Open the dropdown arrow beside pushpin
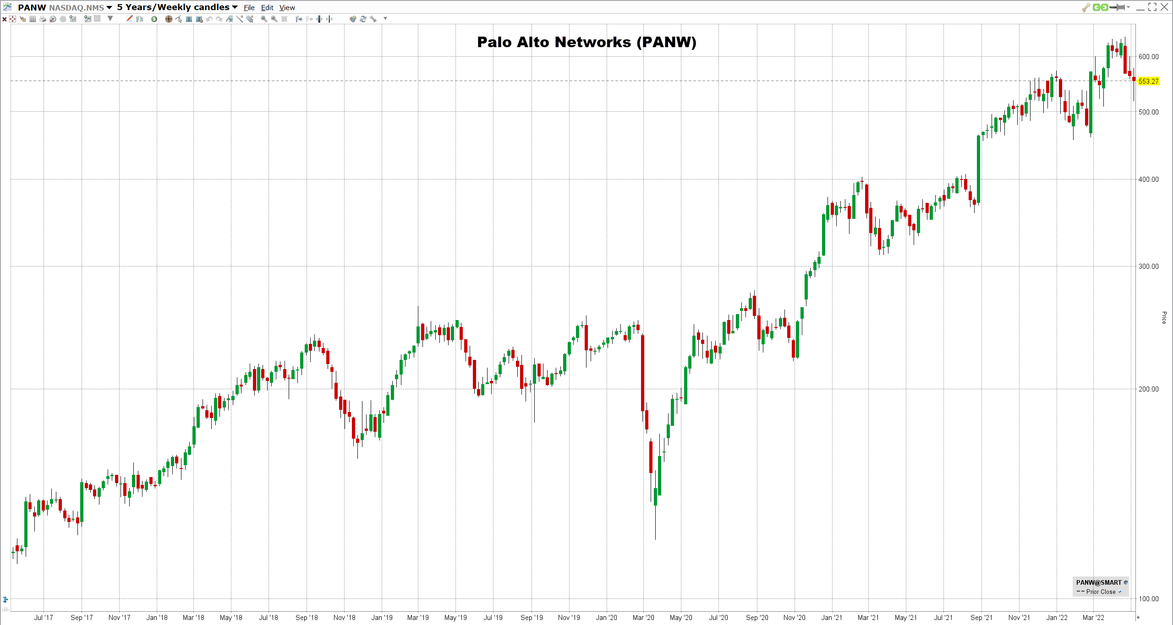 tap(1128, 7)
